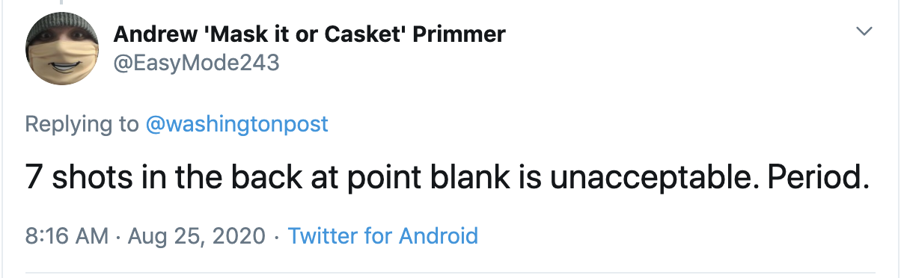Open the @washingtonpost profile link

pos(236,123)
